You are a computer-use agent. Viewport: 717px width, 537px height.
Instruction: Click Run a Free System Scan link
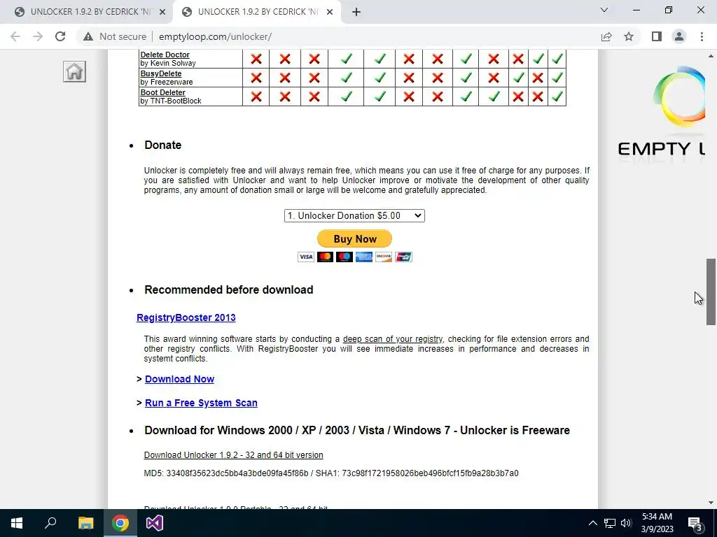[201, 403]
